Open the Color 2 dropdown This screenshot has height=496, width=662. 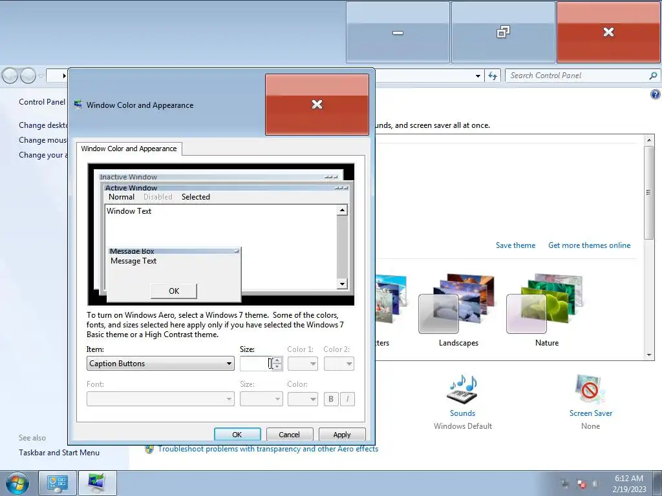(339, 364)
